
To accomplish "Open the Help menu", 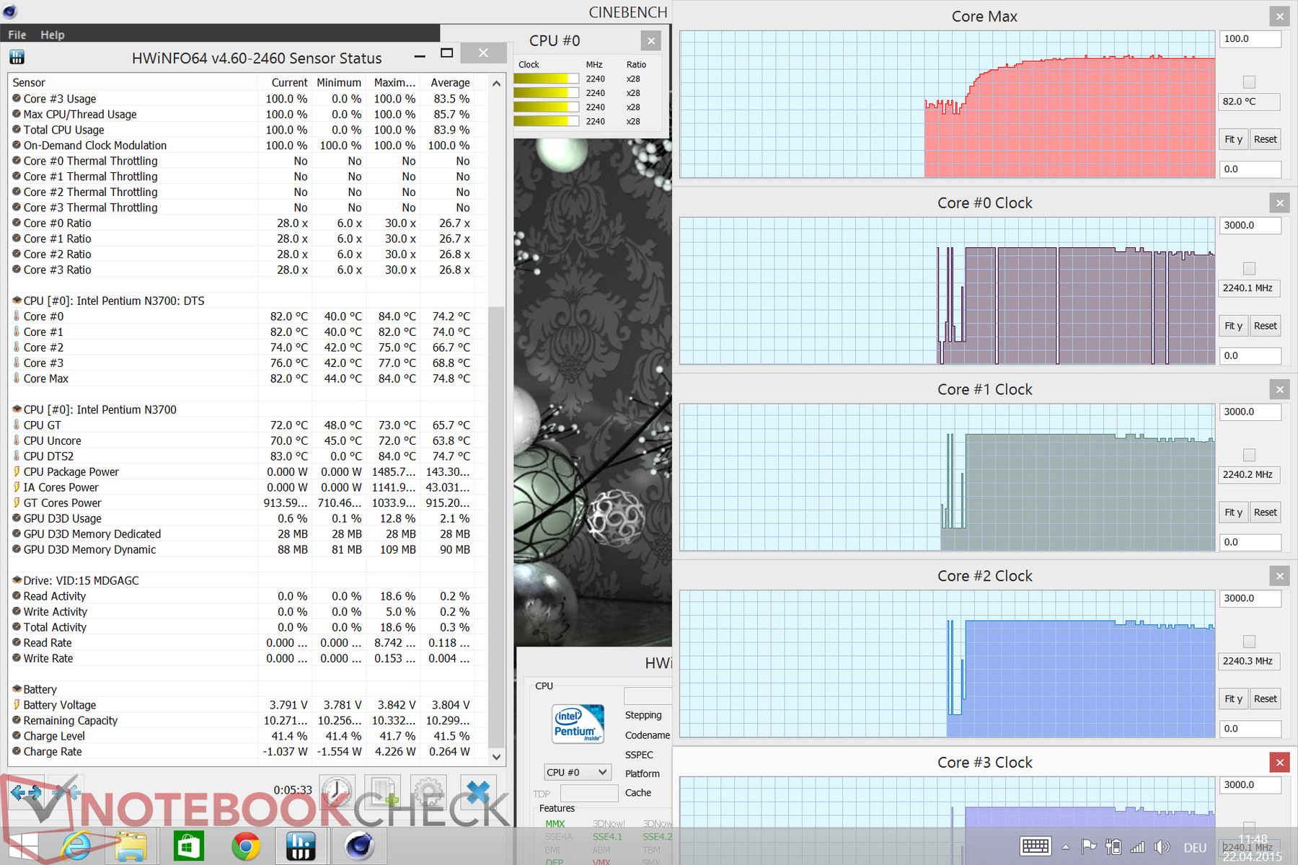I will [x=52, y=35].
